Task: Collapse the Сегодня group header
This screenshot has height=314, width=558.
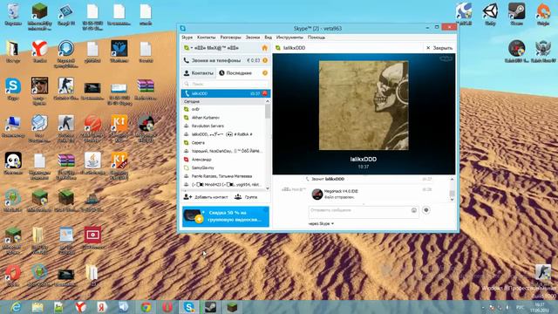Action: [x=223, y=101]
